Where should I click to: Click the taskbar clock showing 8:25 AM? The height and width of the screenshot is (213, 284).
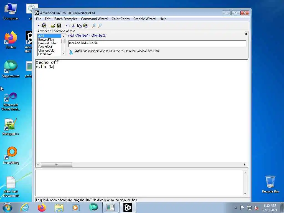click(270, 208)
